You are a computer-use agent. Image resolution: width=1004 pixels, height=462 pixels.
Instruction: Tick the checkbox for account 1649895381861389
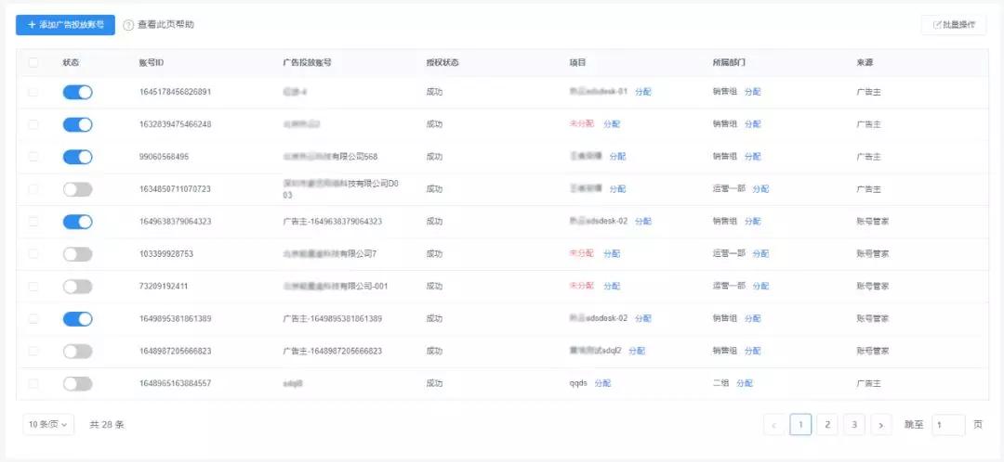(33, 319)
